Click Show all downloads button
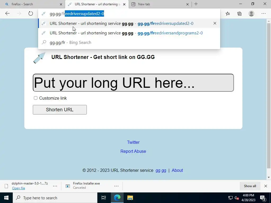This screenshot has width=271, height=203. click(250, 186)
